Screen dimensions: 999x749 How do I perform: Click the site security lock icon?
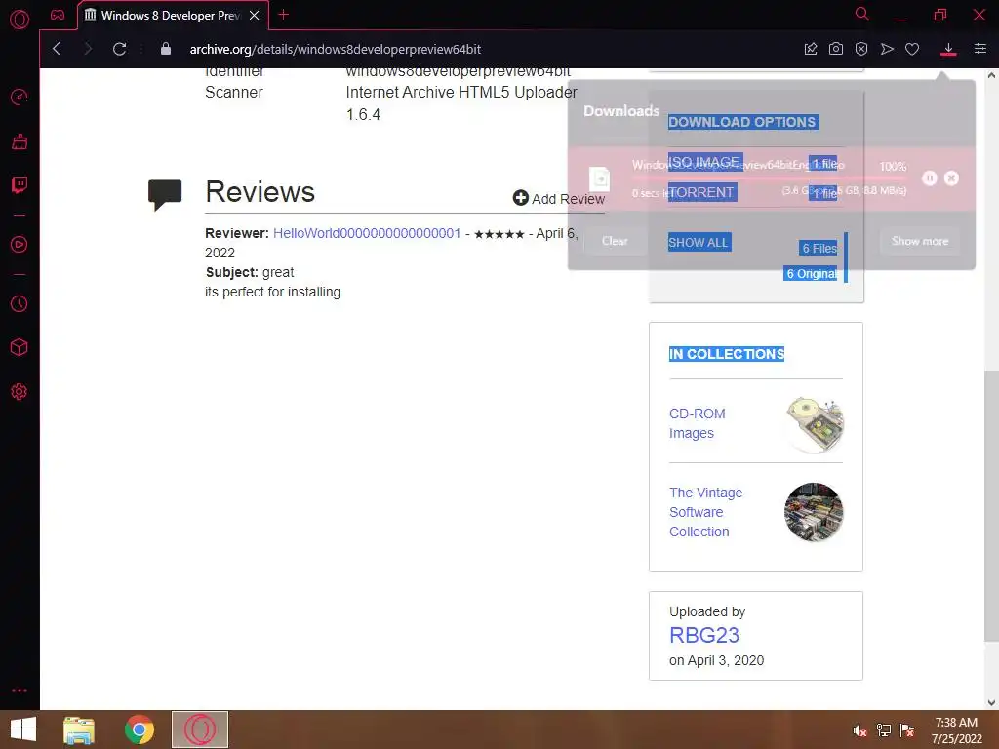coord(166,49)
